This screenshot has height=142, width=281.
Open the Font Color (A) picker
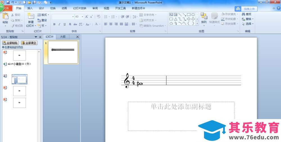coord(97,24)
